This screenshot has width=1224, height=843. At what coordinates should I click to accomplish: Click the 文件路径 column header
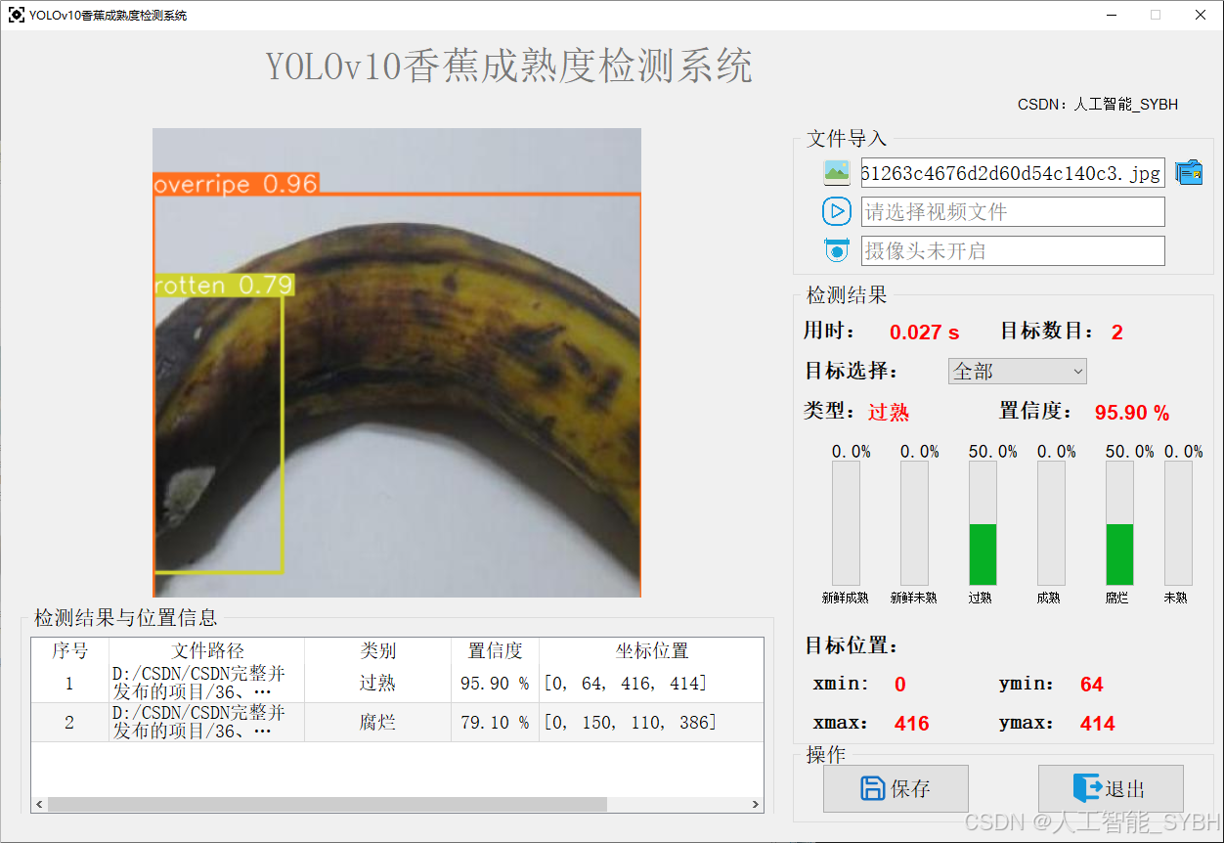point(207,650)
